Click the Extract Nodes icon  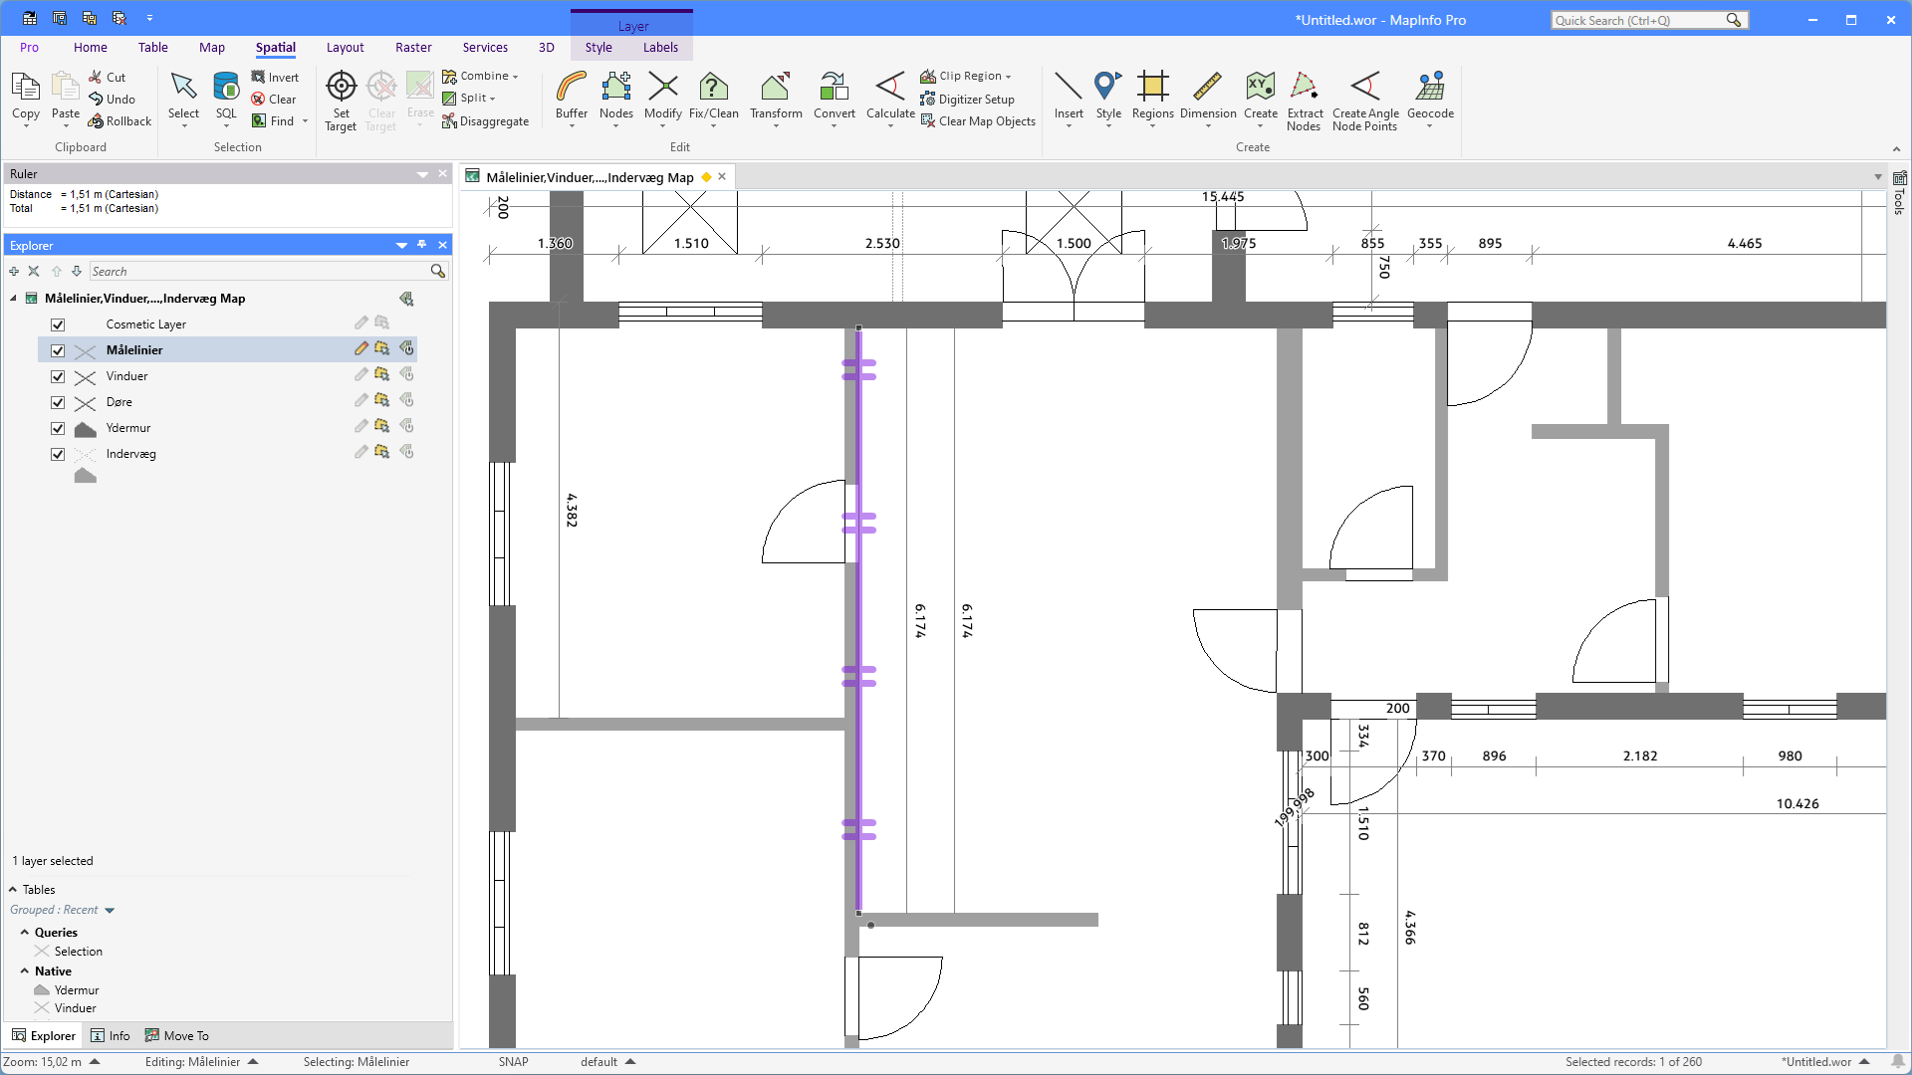pos(1304,88)
